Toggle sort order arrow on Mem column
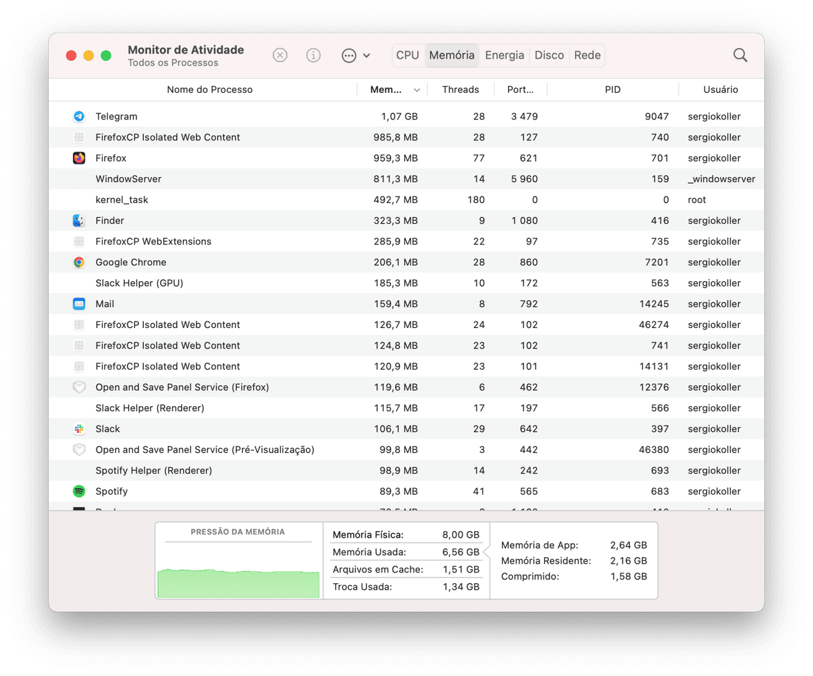813x676 pixels. (x=417, y=90)
